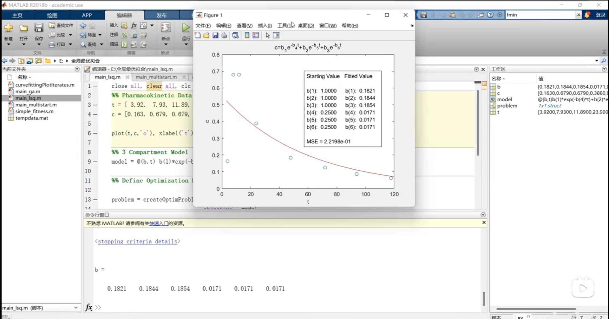Click the stopping criteria details link
The width and height of the screenshot is (609, 319).
pyautogui.click(x=137, y=241)
